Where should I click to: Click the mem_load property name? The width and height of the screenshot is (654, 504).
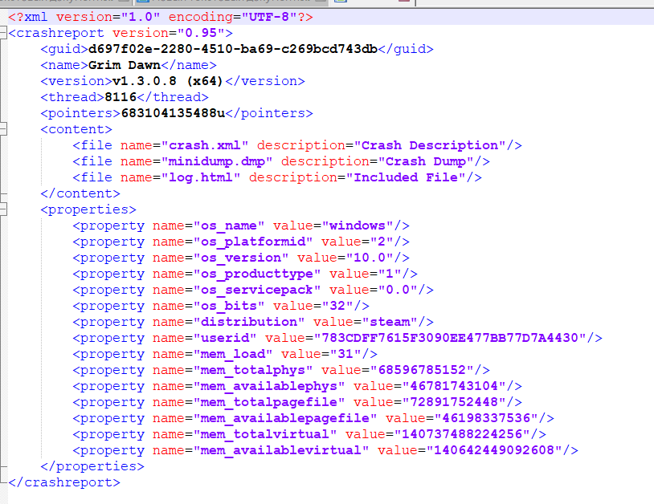click(233, 354)
